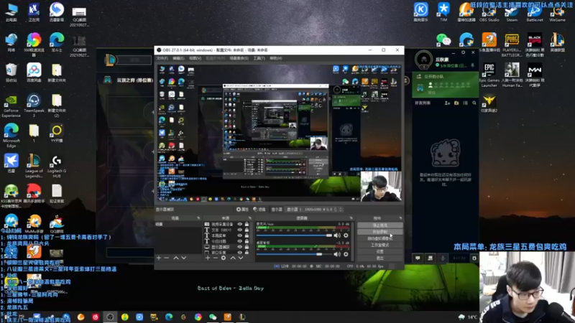Toggle visibility of 视频采集设备 source
575x323 pixels.
(x=240, y=224)
